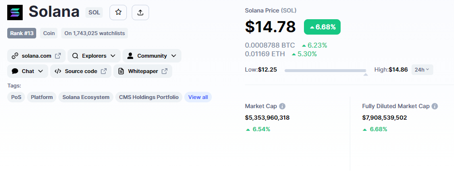Expand the Community dropdown
The width and height of the screenshot is (454, 173).
coord(152,56)
